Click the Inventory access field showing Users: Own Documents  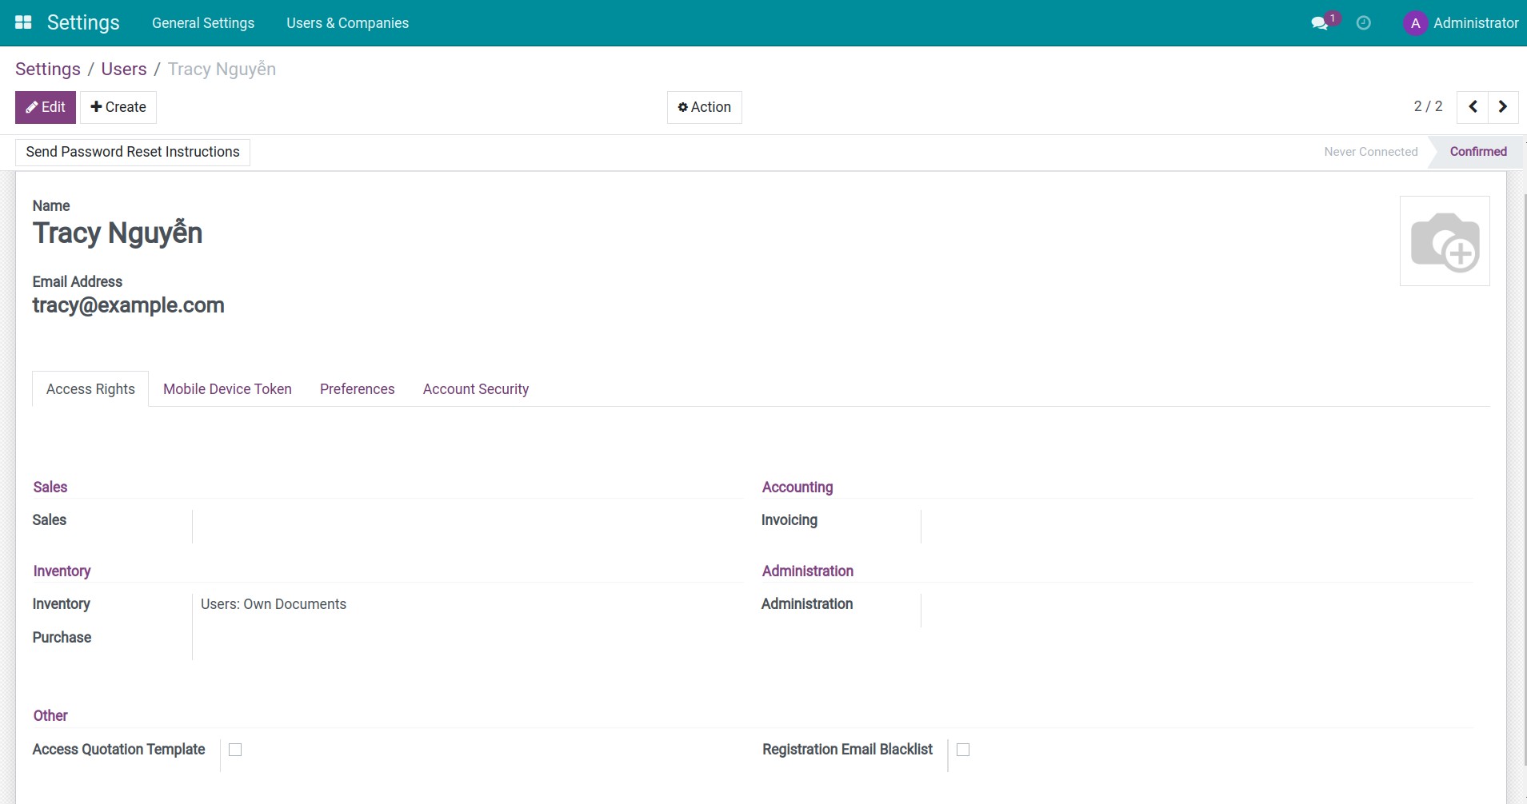(273, 603)
